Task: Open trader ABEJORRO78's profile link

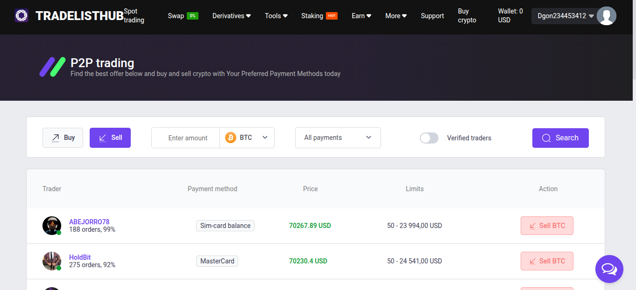Action: click(89, 222)
